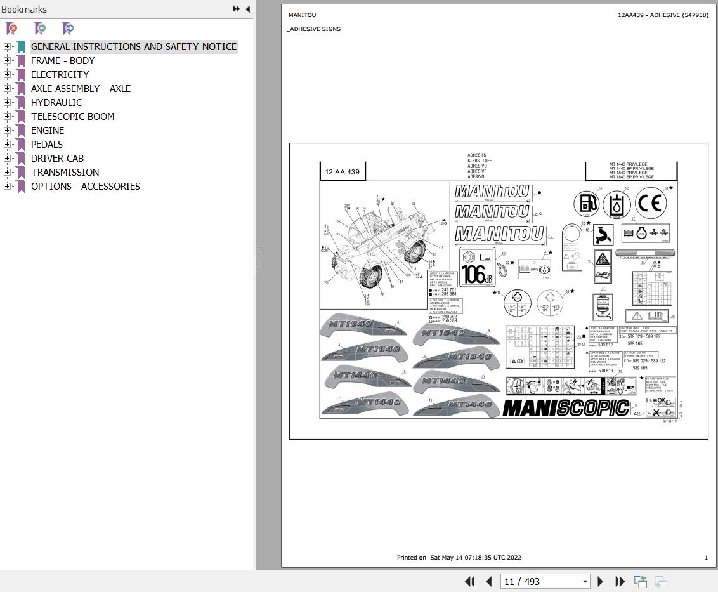Click the Bookmarks panel title
The height and width of the screenshot is (592, 718).
24,9
